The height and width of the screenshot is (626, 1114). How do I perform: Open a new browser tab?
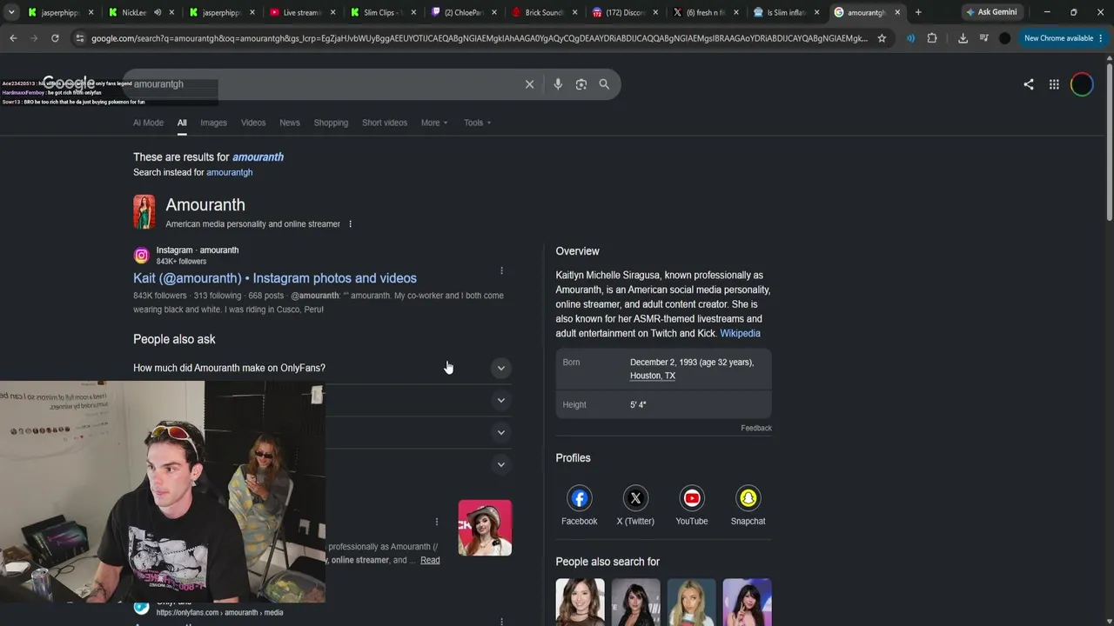pyautogui.click(x=918, y=12)
